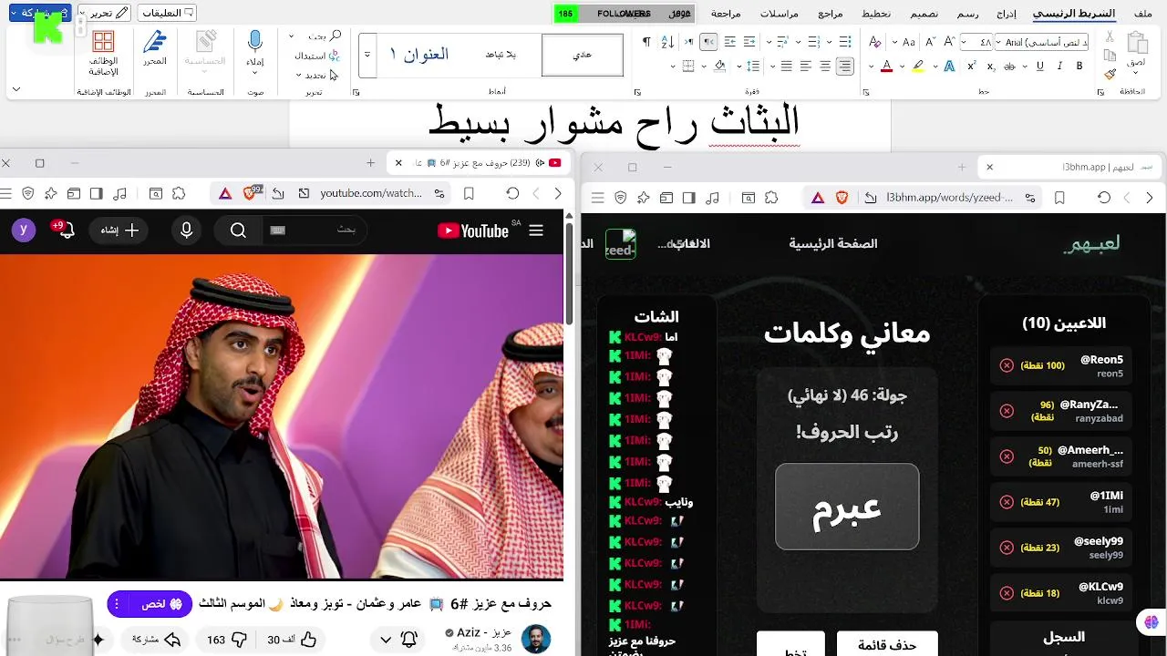Switch to the Design tab in Word

pos(924,14)
